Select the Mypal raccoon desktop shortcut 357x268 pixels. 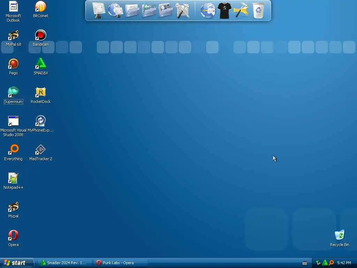click(13, 210)
